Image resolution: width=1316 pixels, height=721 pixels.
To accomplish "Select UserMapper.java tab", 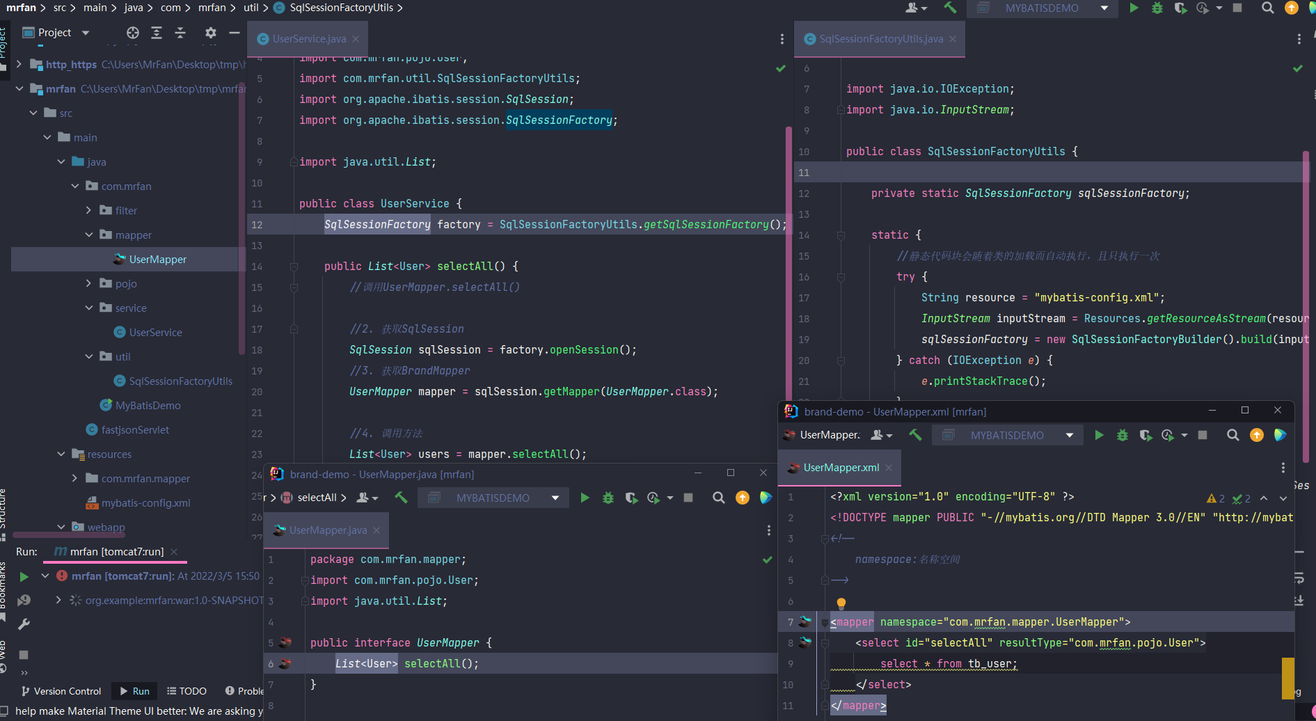I will coord(327,530).
